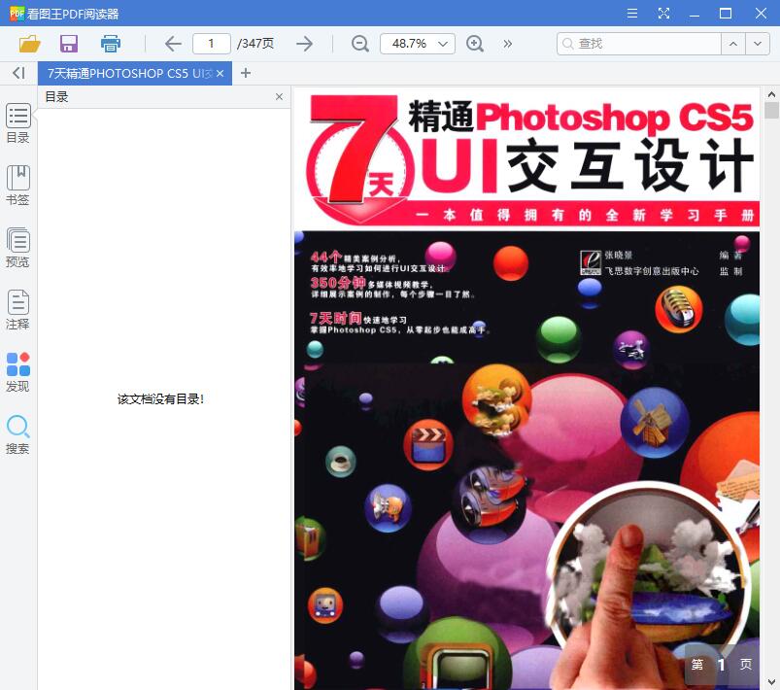Close the 目录 panel

(279, 96)
